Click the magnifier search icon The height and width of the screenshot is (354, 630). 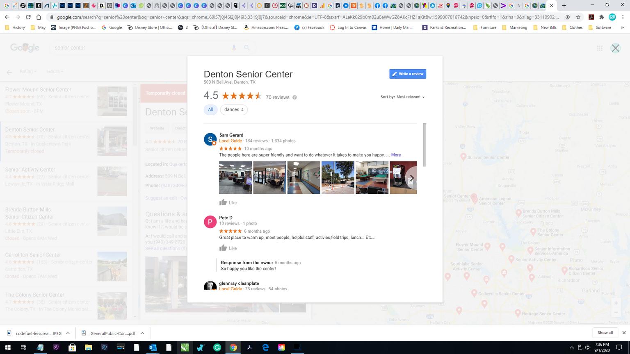[x=247, y=48]
